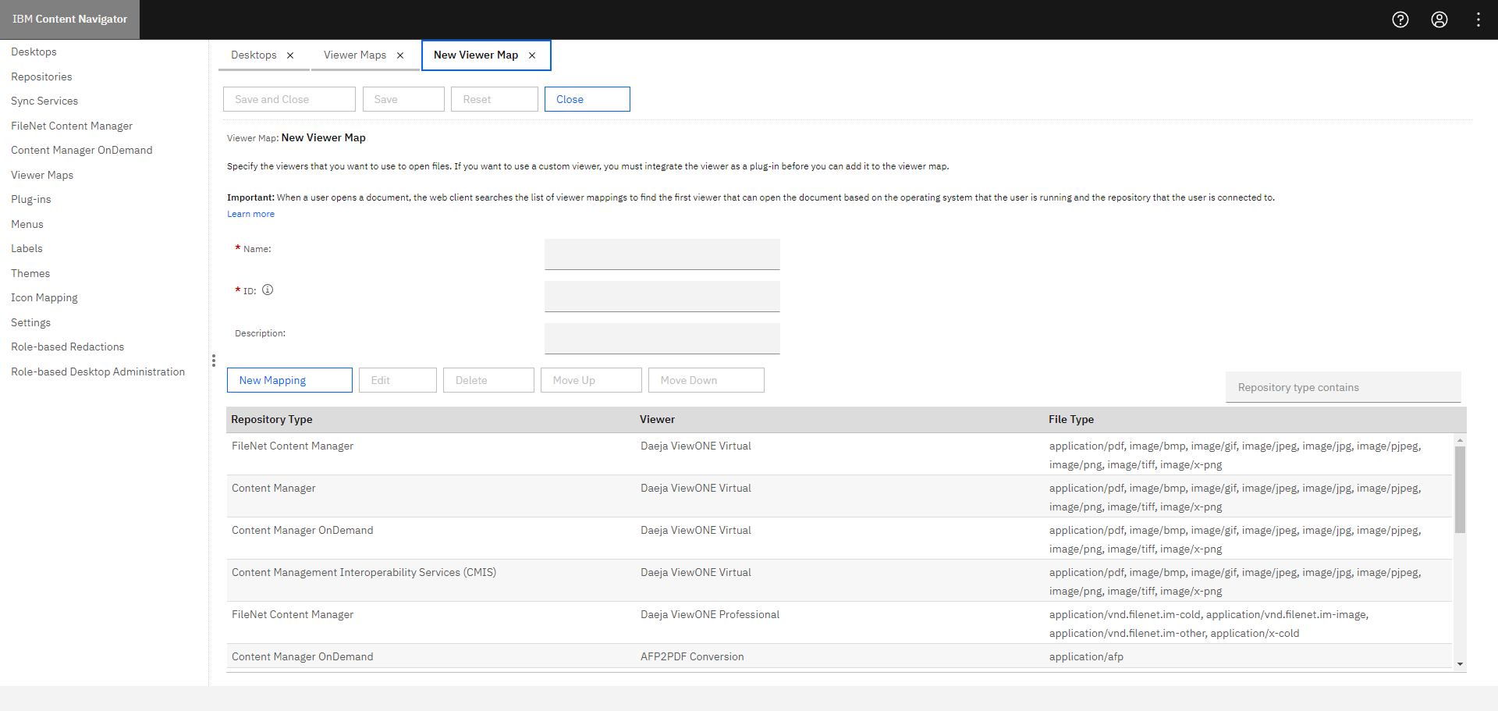Open the Learn more link
Viewport: 1498px width, 711px height.
[250, 213]
